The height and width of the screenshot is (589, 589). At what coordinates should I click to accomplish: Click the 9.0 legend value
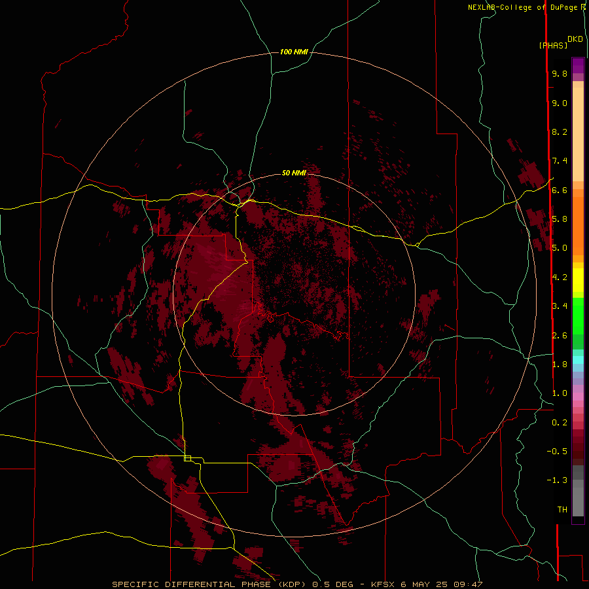[560, 103]
